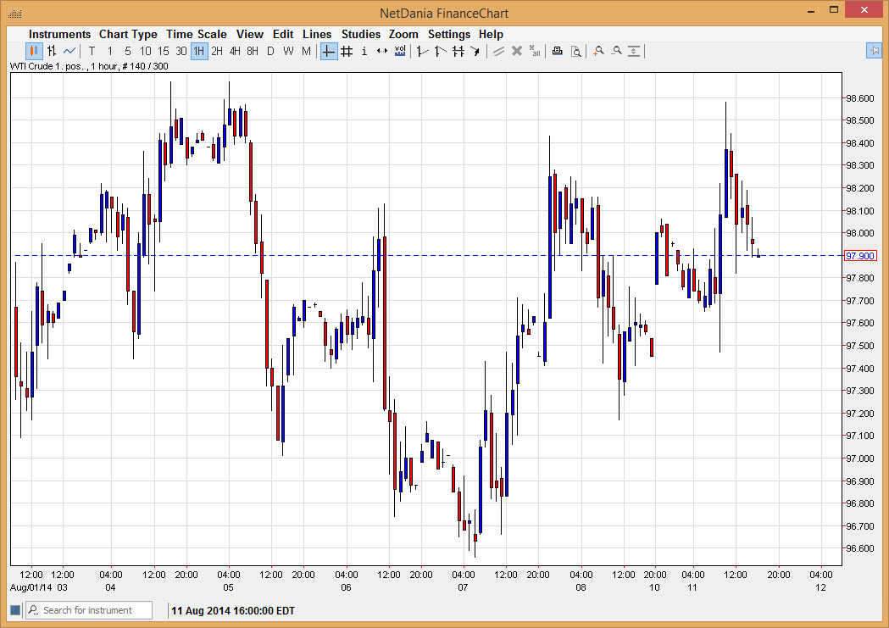Open the Instruments menu
Viewport: 889px width, 628px height.
tap(59, 34)
